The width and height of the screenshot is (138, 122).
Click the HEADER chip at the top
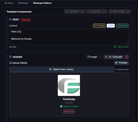click(x=75, y=12)
